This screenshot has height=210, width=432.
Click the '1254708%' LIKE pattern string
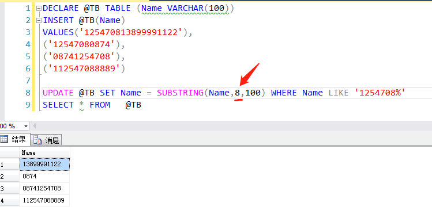click(380, 93)
